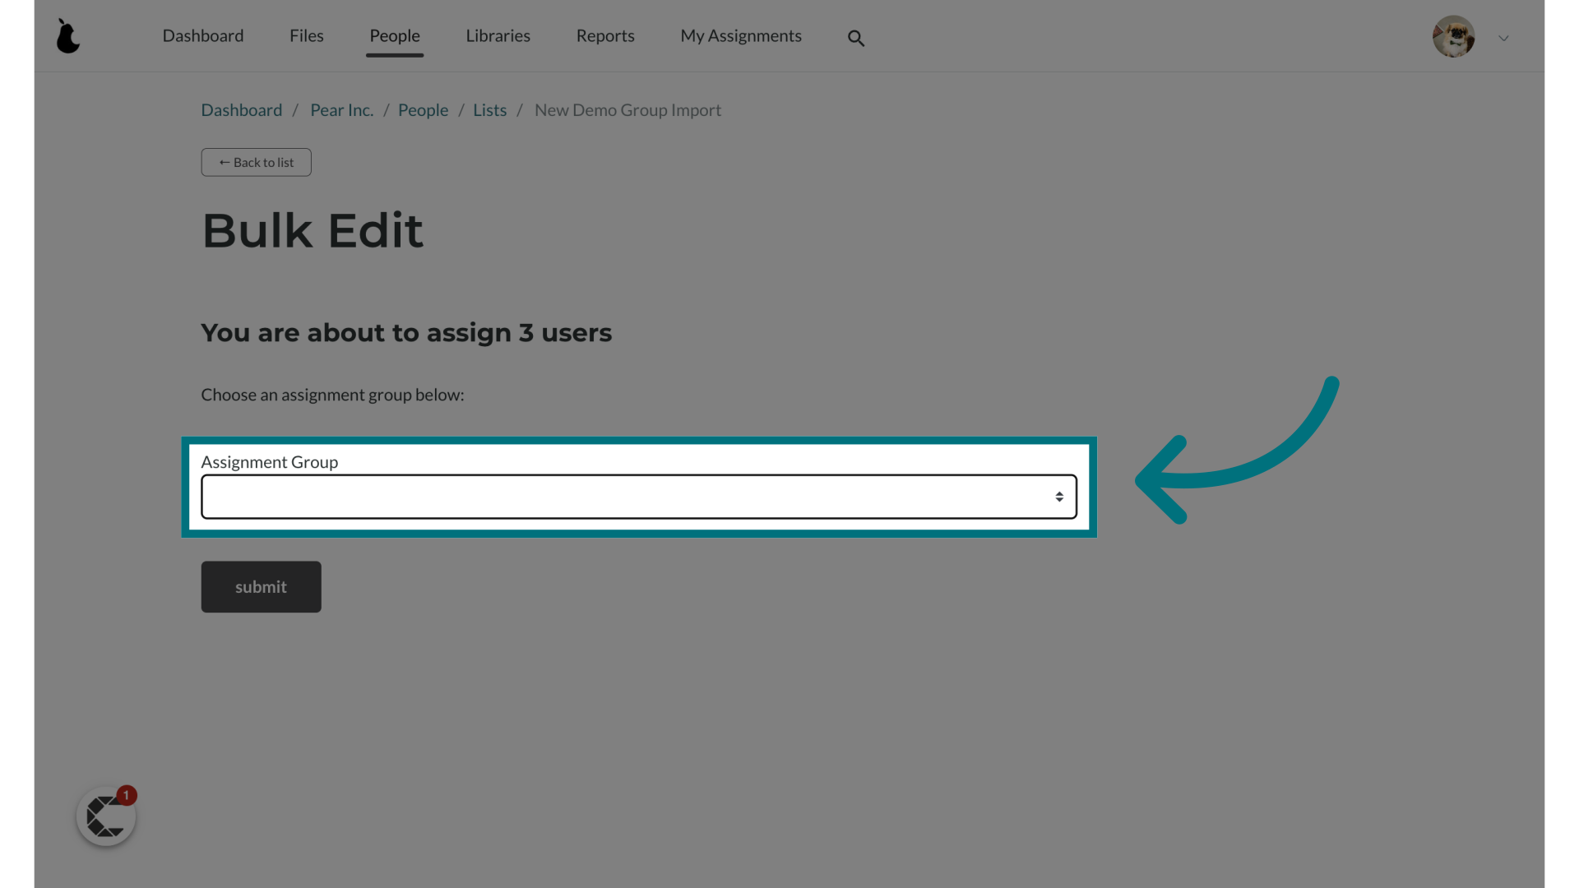This screenshot has width=1579, height=888.
Task: Click the submit button
Action: point(260,585)
